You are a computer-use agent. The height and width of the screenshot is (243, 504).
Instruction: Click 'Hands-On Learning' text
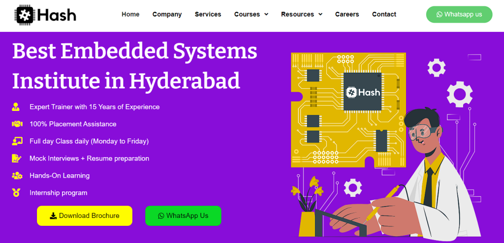tap(60, 176)
